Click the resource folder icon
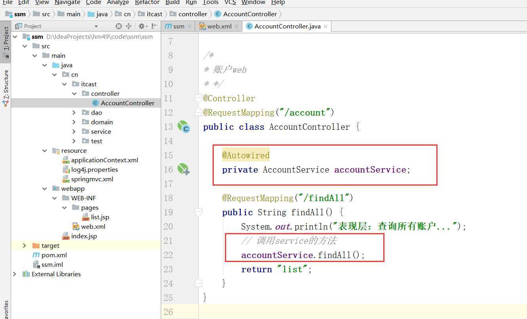 pos(55,150)
